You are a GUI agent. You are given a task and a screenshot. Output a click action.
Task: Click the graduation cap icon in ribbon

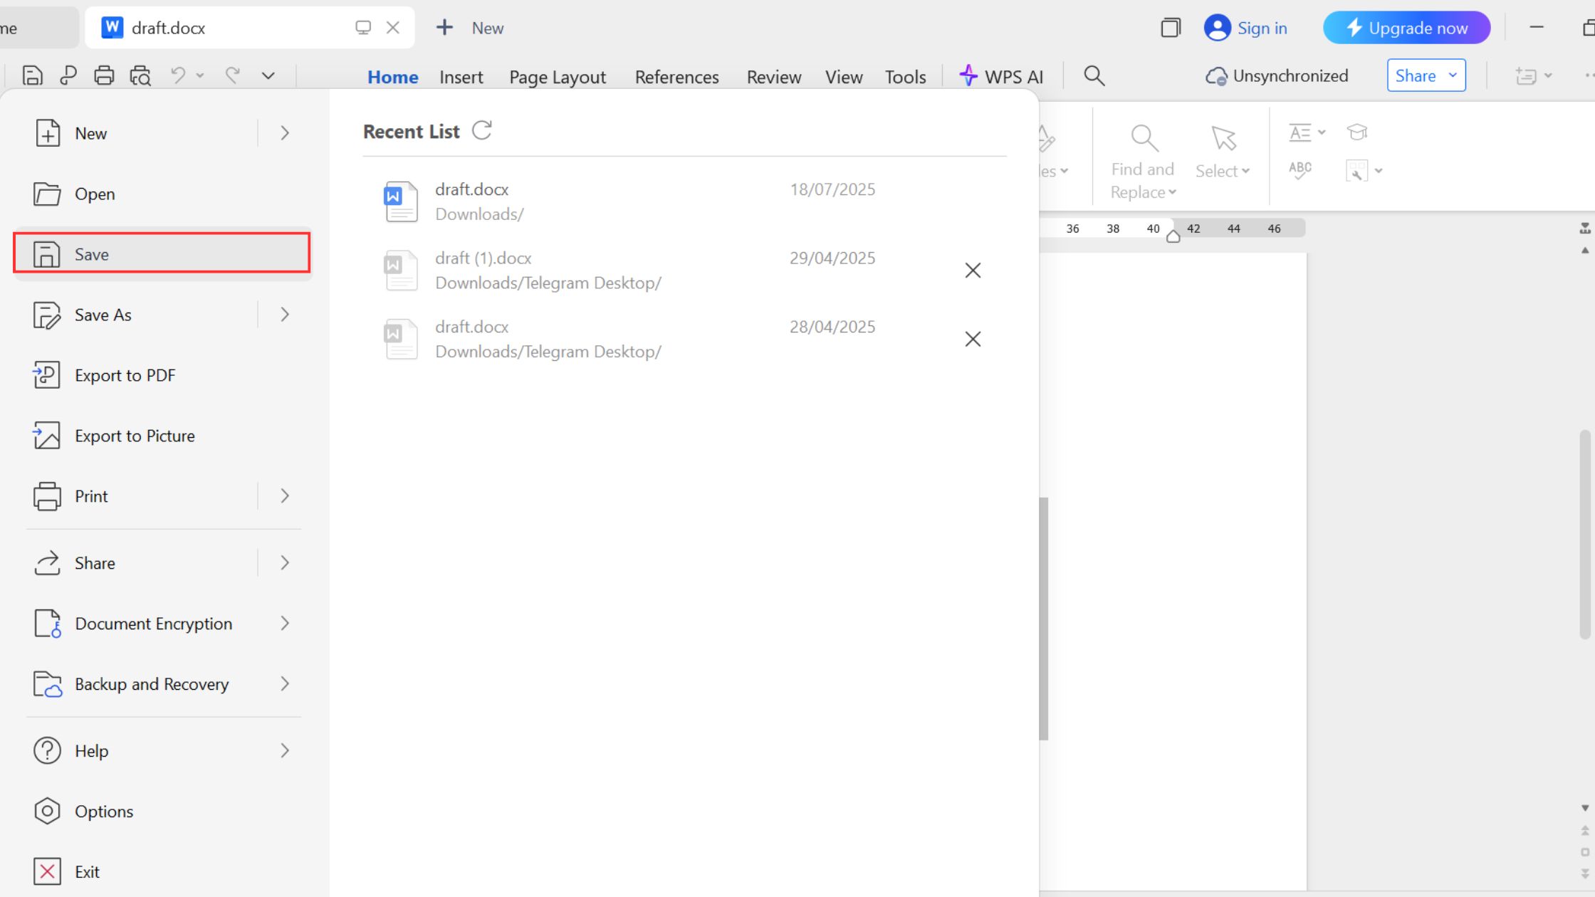pos(1357,132)
